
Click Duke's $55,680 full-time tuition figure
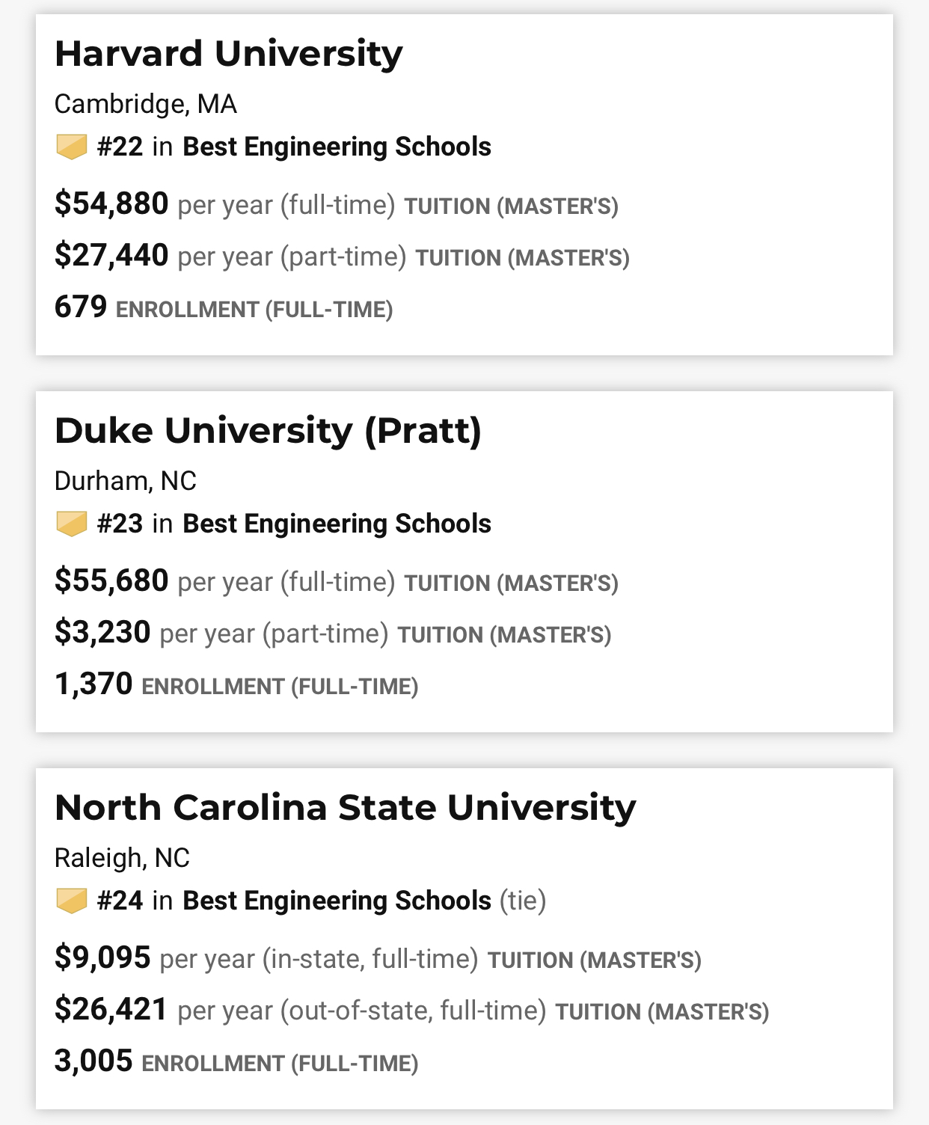[x=111, y=580]
